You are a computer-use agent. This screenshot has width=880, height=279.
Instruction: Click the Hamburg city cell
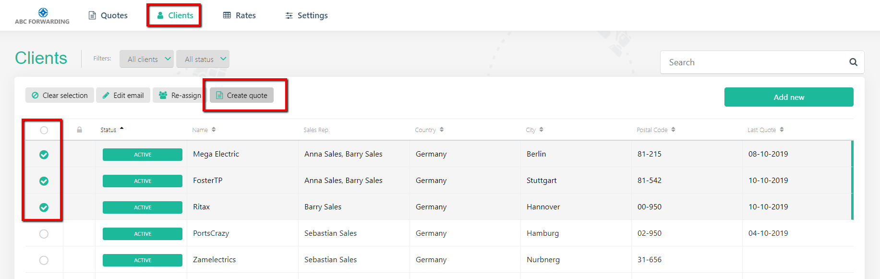tap(543, 233)
